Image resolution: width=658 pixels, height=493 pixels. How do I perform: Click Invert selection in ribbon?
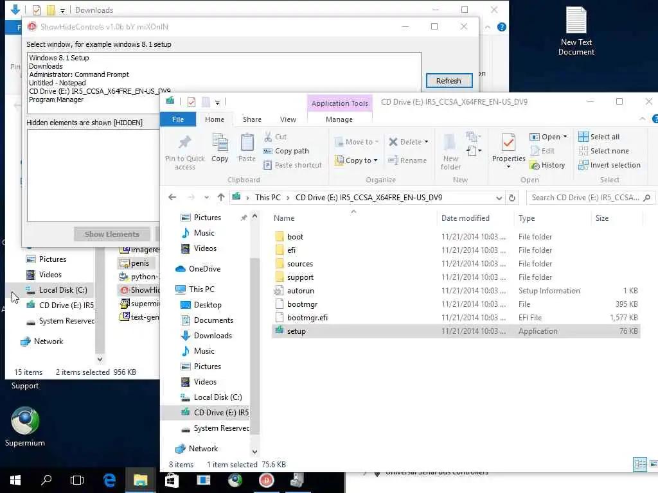click(x=609, y=165)
